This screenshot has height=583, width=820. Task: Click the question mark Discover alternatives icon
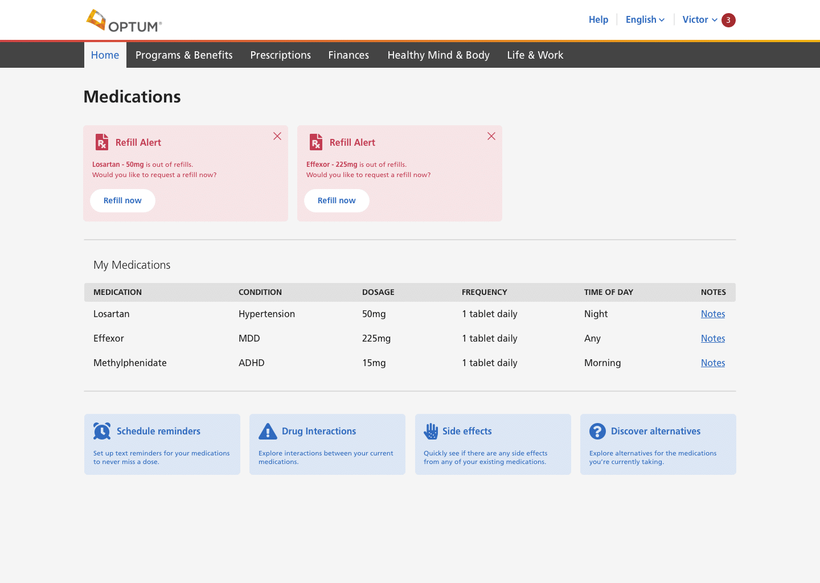[597, 431]
